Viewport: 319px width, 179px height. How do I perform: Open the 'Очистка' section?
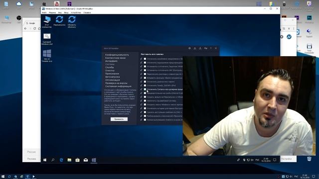(x=110, y=71)
